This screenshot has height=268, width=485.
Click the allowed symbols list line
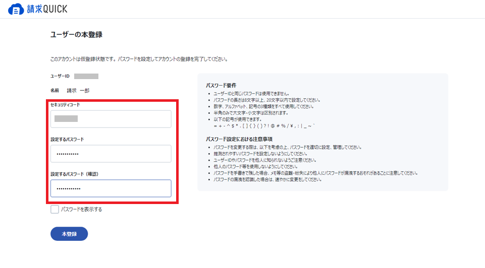(x=264, y=126)
